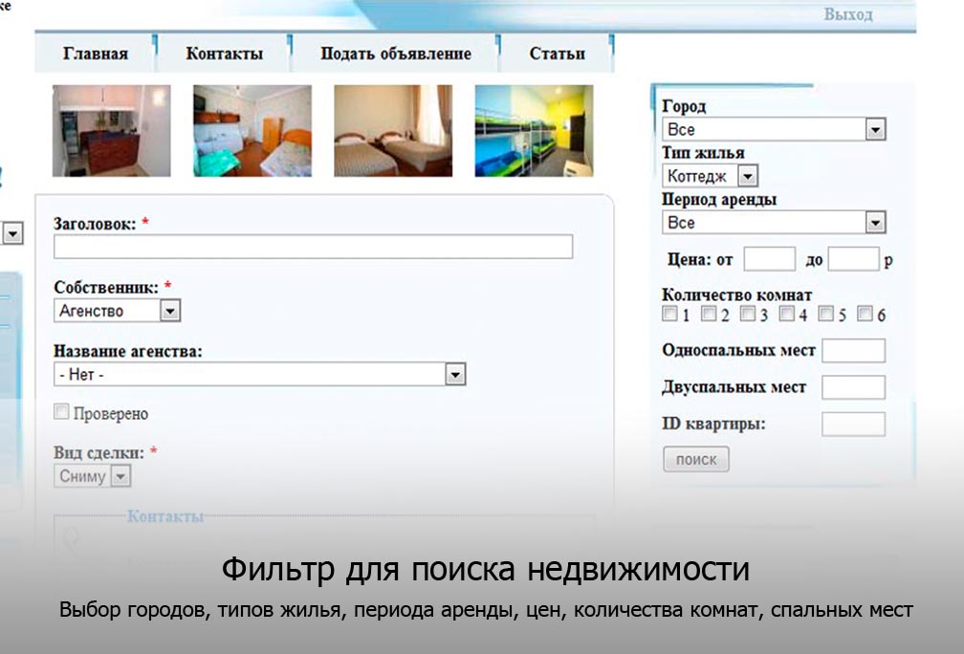
Task: Expand the Период аренды dropdown
Action: tap(774, 223)
